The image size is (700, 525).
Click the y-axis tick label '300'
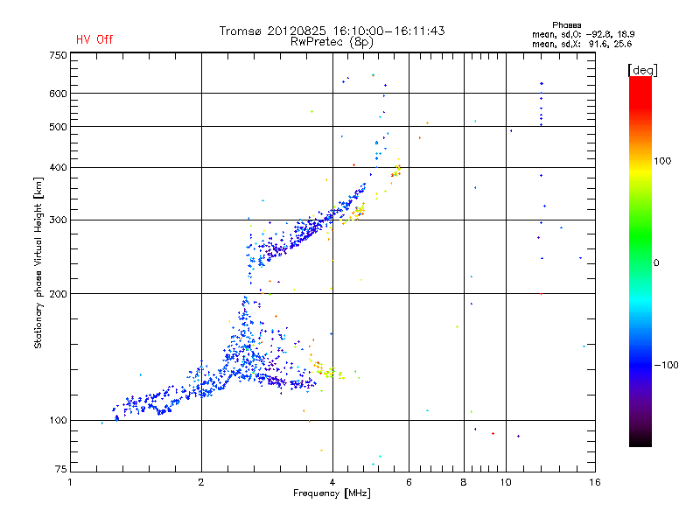tap(58, 220)
